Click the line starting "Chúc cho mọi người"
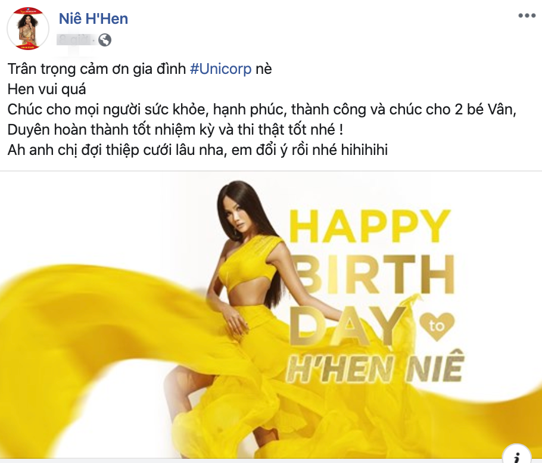This screenshot has width=542, height=463. (x=262, y=110)
